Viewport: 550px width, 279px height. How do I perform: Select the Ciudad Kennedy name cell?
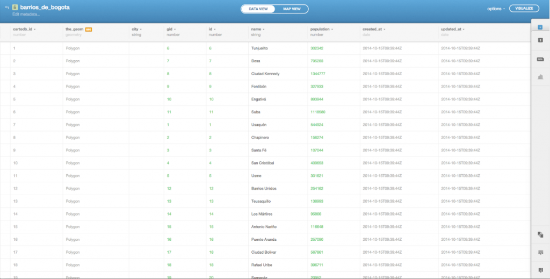pyautogui.click(x=265, y=74)
